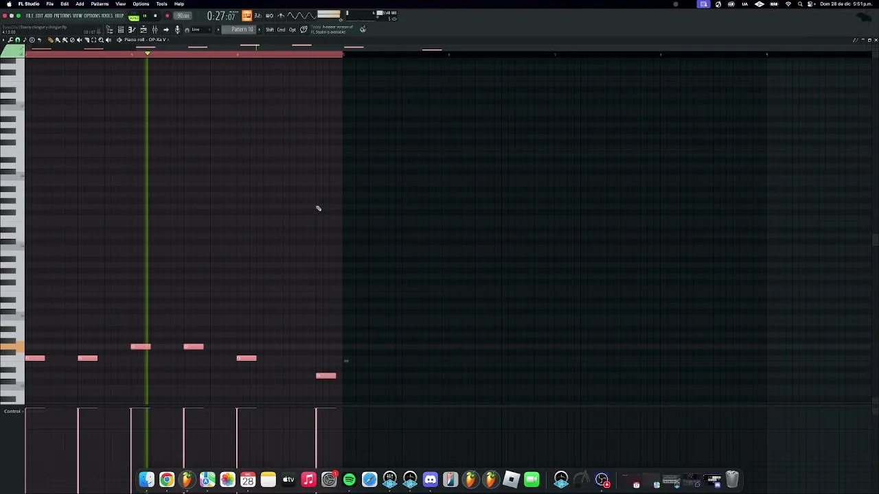Open Wi-Fi status in the menu bar

pos(788,4)
